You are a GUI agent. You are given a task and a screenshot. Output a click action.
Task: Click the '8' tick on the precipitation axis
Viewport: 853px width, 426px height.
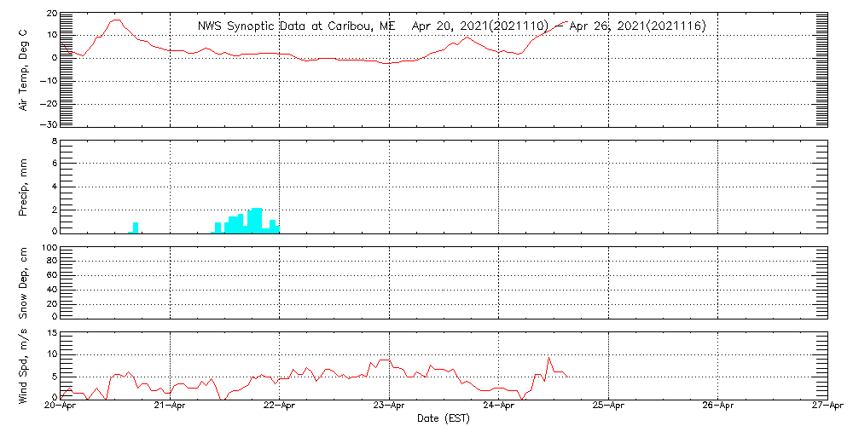point(54,141)
